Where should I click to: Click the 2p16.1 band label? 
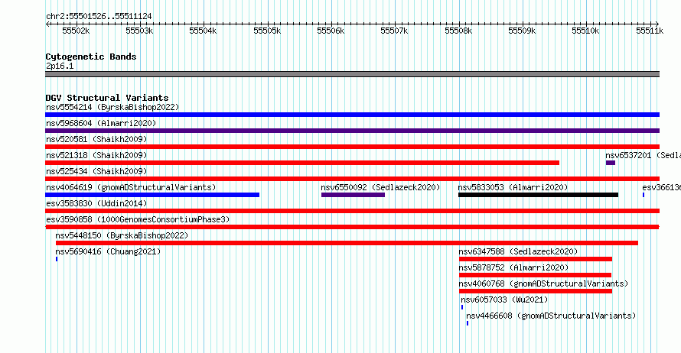tap(60, 66)
